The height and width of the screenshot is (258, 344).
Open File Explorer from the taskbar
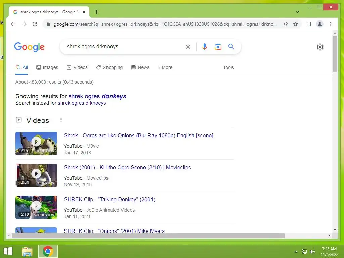[27, 251]
